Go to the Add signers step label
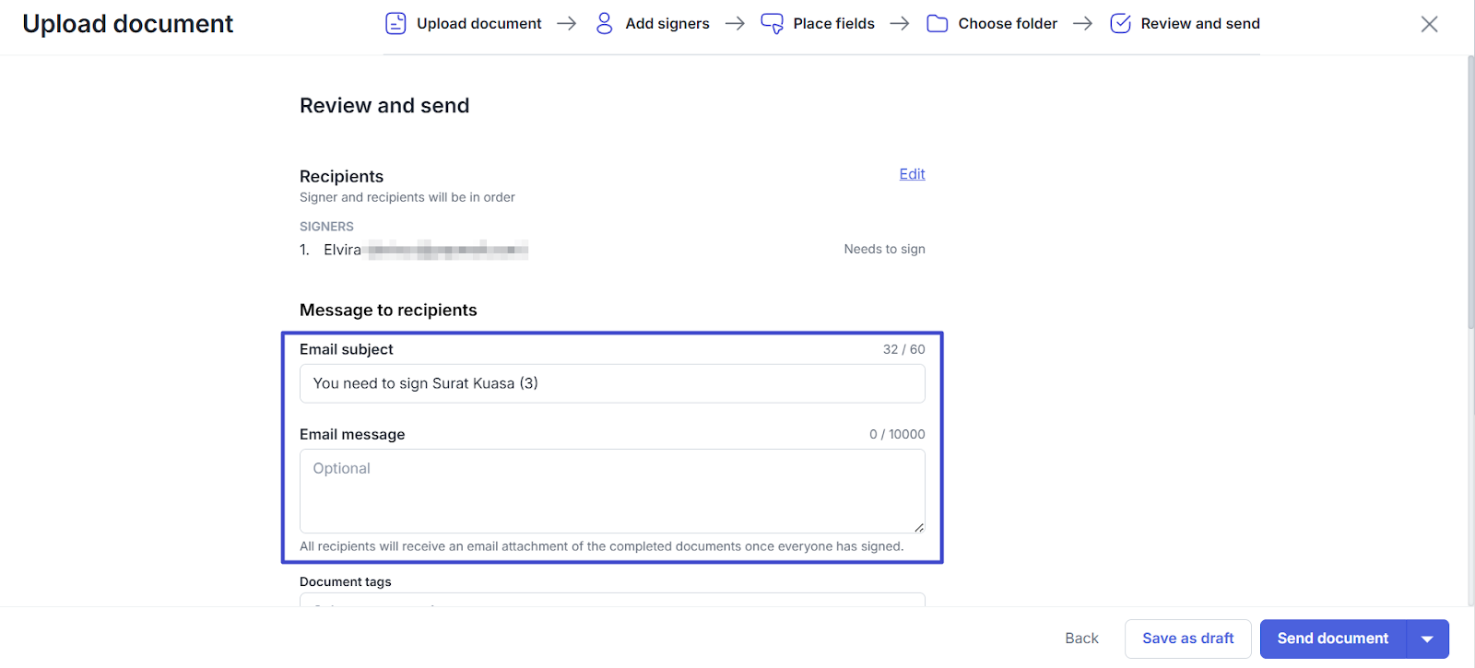Image resolution: width=1475 pixels, height=668 pixels. (x=667, y=24)
